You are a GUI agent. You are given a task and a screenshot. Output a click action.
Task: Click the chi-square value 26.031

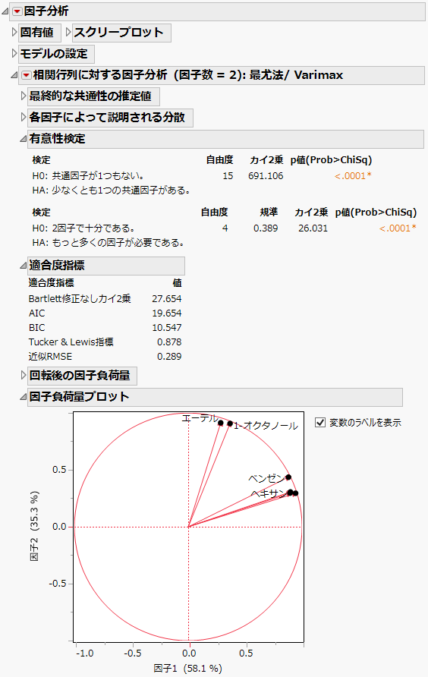tap(313, 228)
